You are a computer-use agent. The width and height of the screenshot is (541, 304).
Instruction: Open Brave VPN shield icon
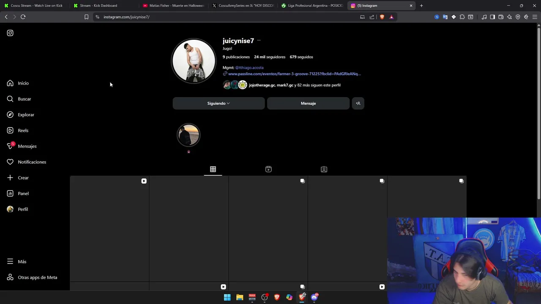pos(518,17)
